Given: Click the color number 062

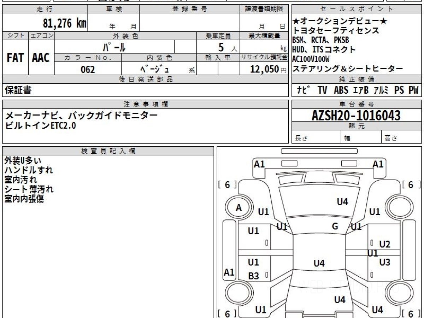Looking at the screenshot, I should 88,69.
